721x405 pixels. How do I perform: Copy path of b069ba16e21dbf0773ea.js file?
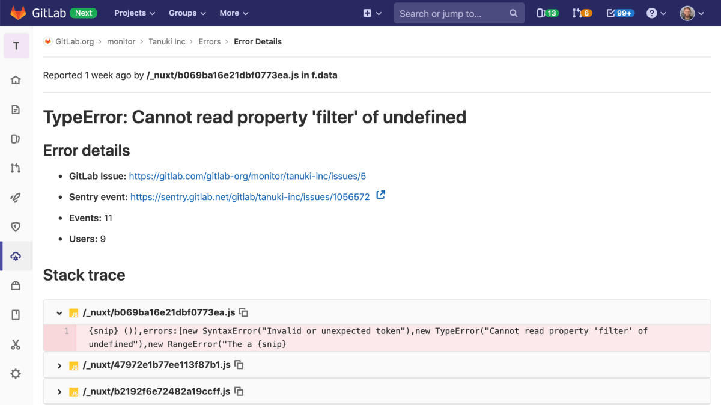click(243, 312)
